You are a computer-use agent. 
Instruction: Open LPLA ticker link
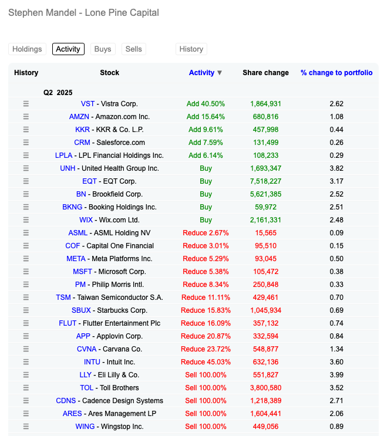(64, 155)
